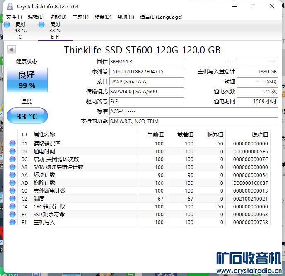The image size is (285, 276).
Task: Click status orb for 坏块计数 row
Action: pos(12,175)
